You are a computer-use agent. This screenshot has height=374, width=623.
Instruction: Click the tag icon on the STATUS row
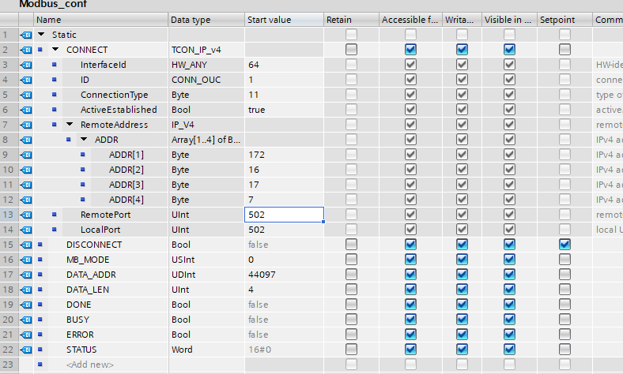26,350
